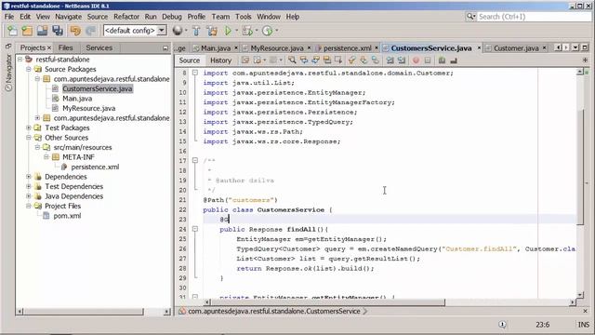
Task: Click the Open Project toolbar icon
Action: tap(42, 31)
